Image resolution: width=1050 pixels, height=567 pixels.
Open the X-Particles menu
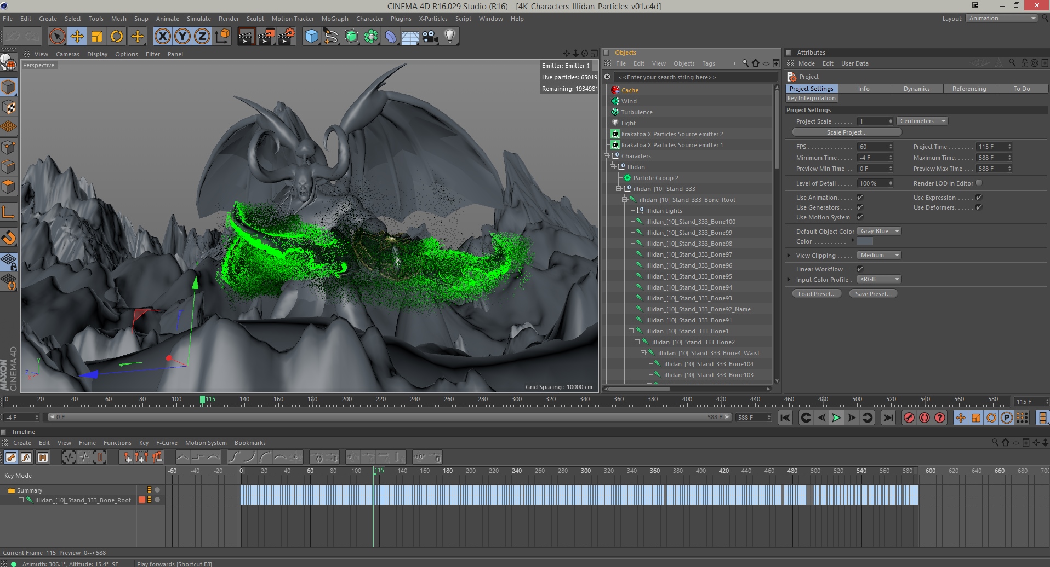point(433,19)
